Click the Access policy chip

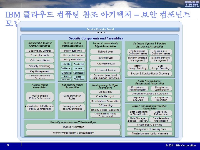pyautogui.click(x=79, y=68)
